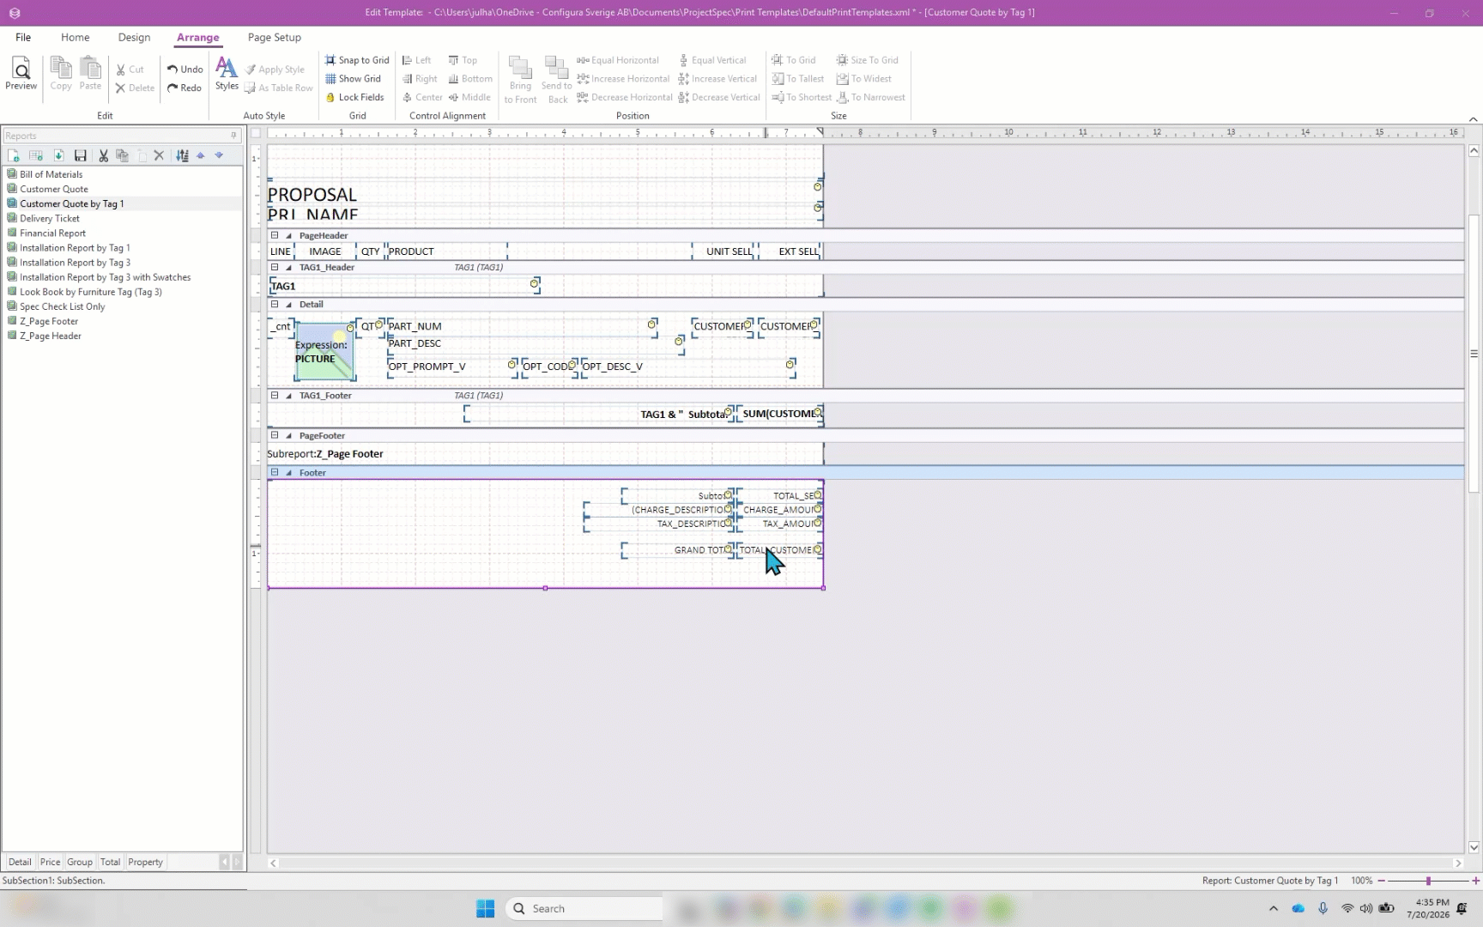This screenshot has width=1483, height=927.
Task: Open the File menu
Action: 23,38
